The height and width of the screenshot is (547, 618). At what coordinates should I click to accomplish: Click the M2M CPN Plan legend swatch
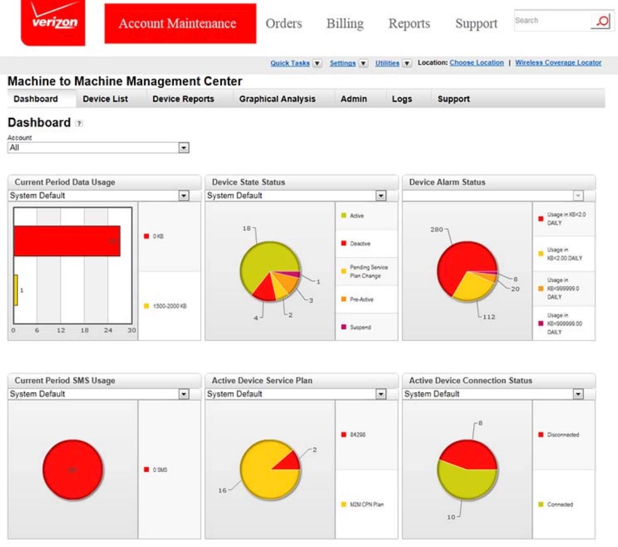point(344,504)
